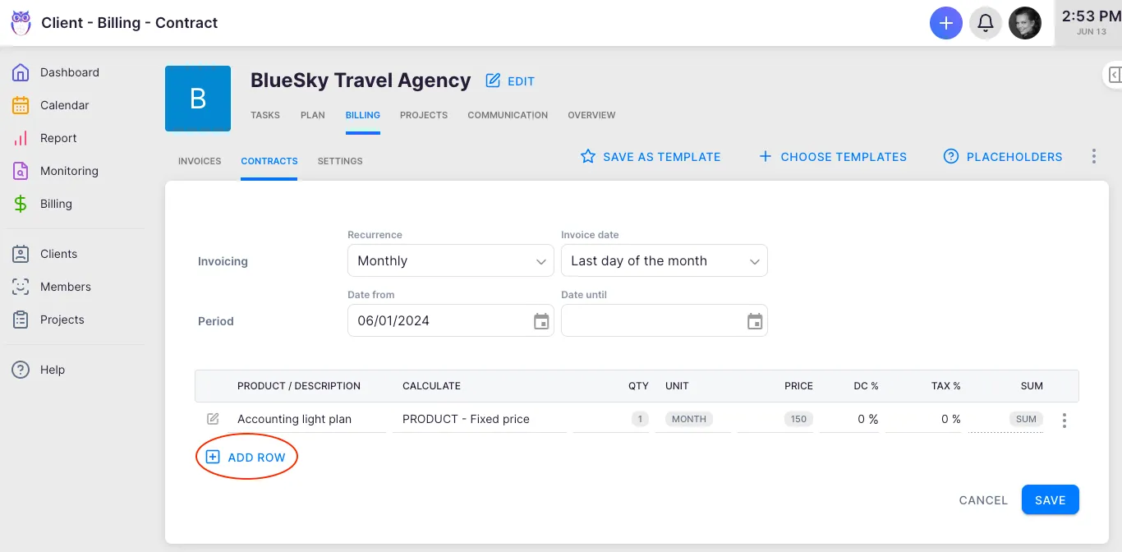The height and width of the screenshot is (552, 1122).
Task: Open the Date until calendar picker icon
Action: point(755,321)
